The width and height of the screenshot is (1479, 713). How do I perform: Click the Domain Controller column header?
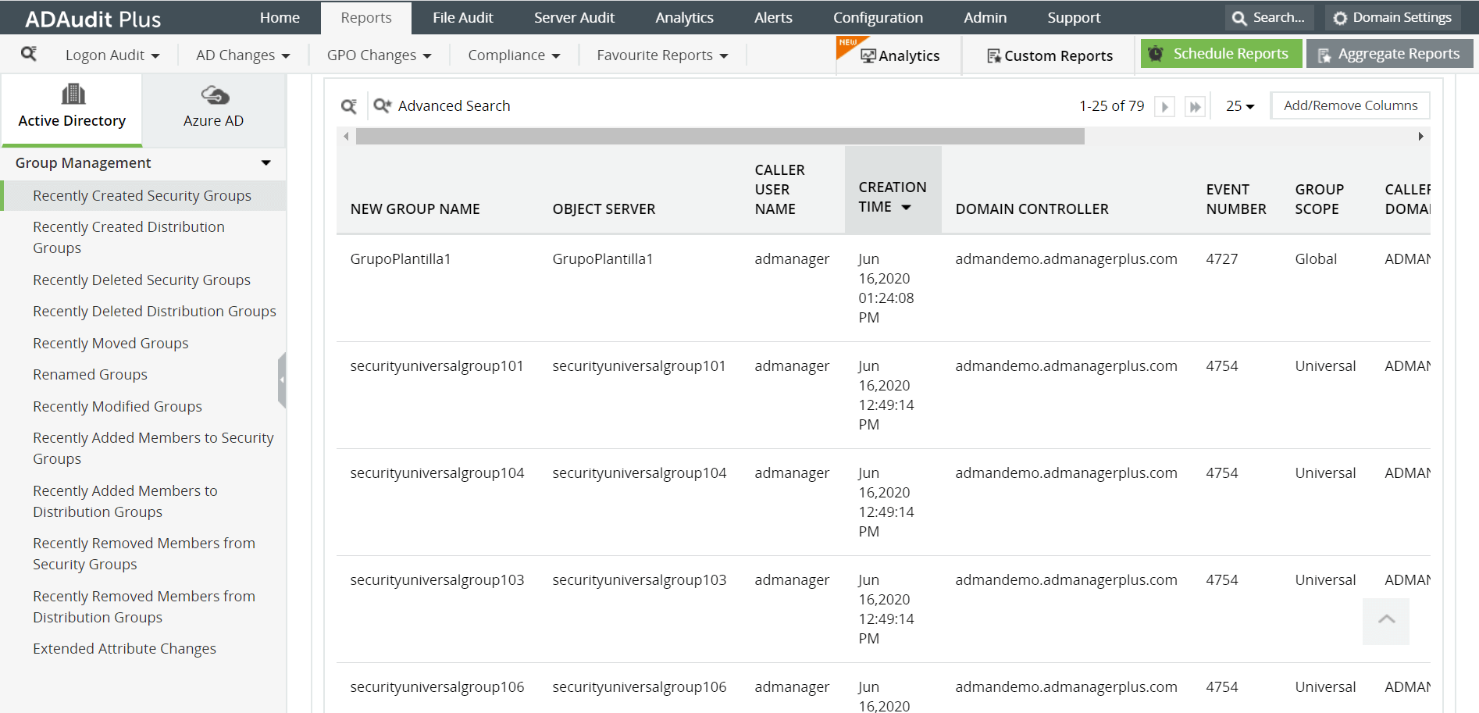point(1032,209)
